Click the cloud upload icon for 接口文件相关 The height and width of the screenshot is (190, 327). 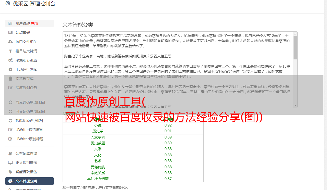pyautogui.click(x=10, y=42)
